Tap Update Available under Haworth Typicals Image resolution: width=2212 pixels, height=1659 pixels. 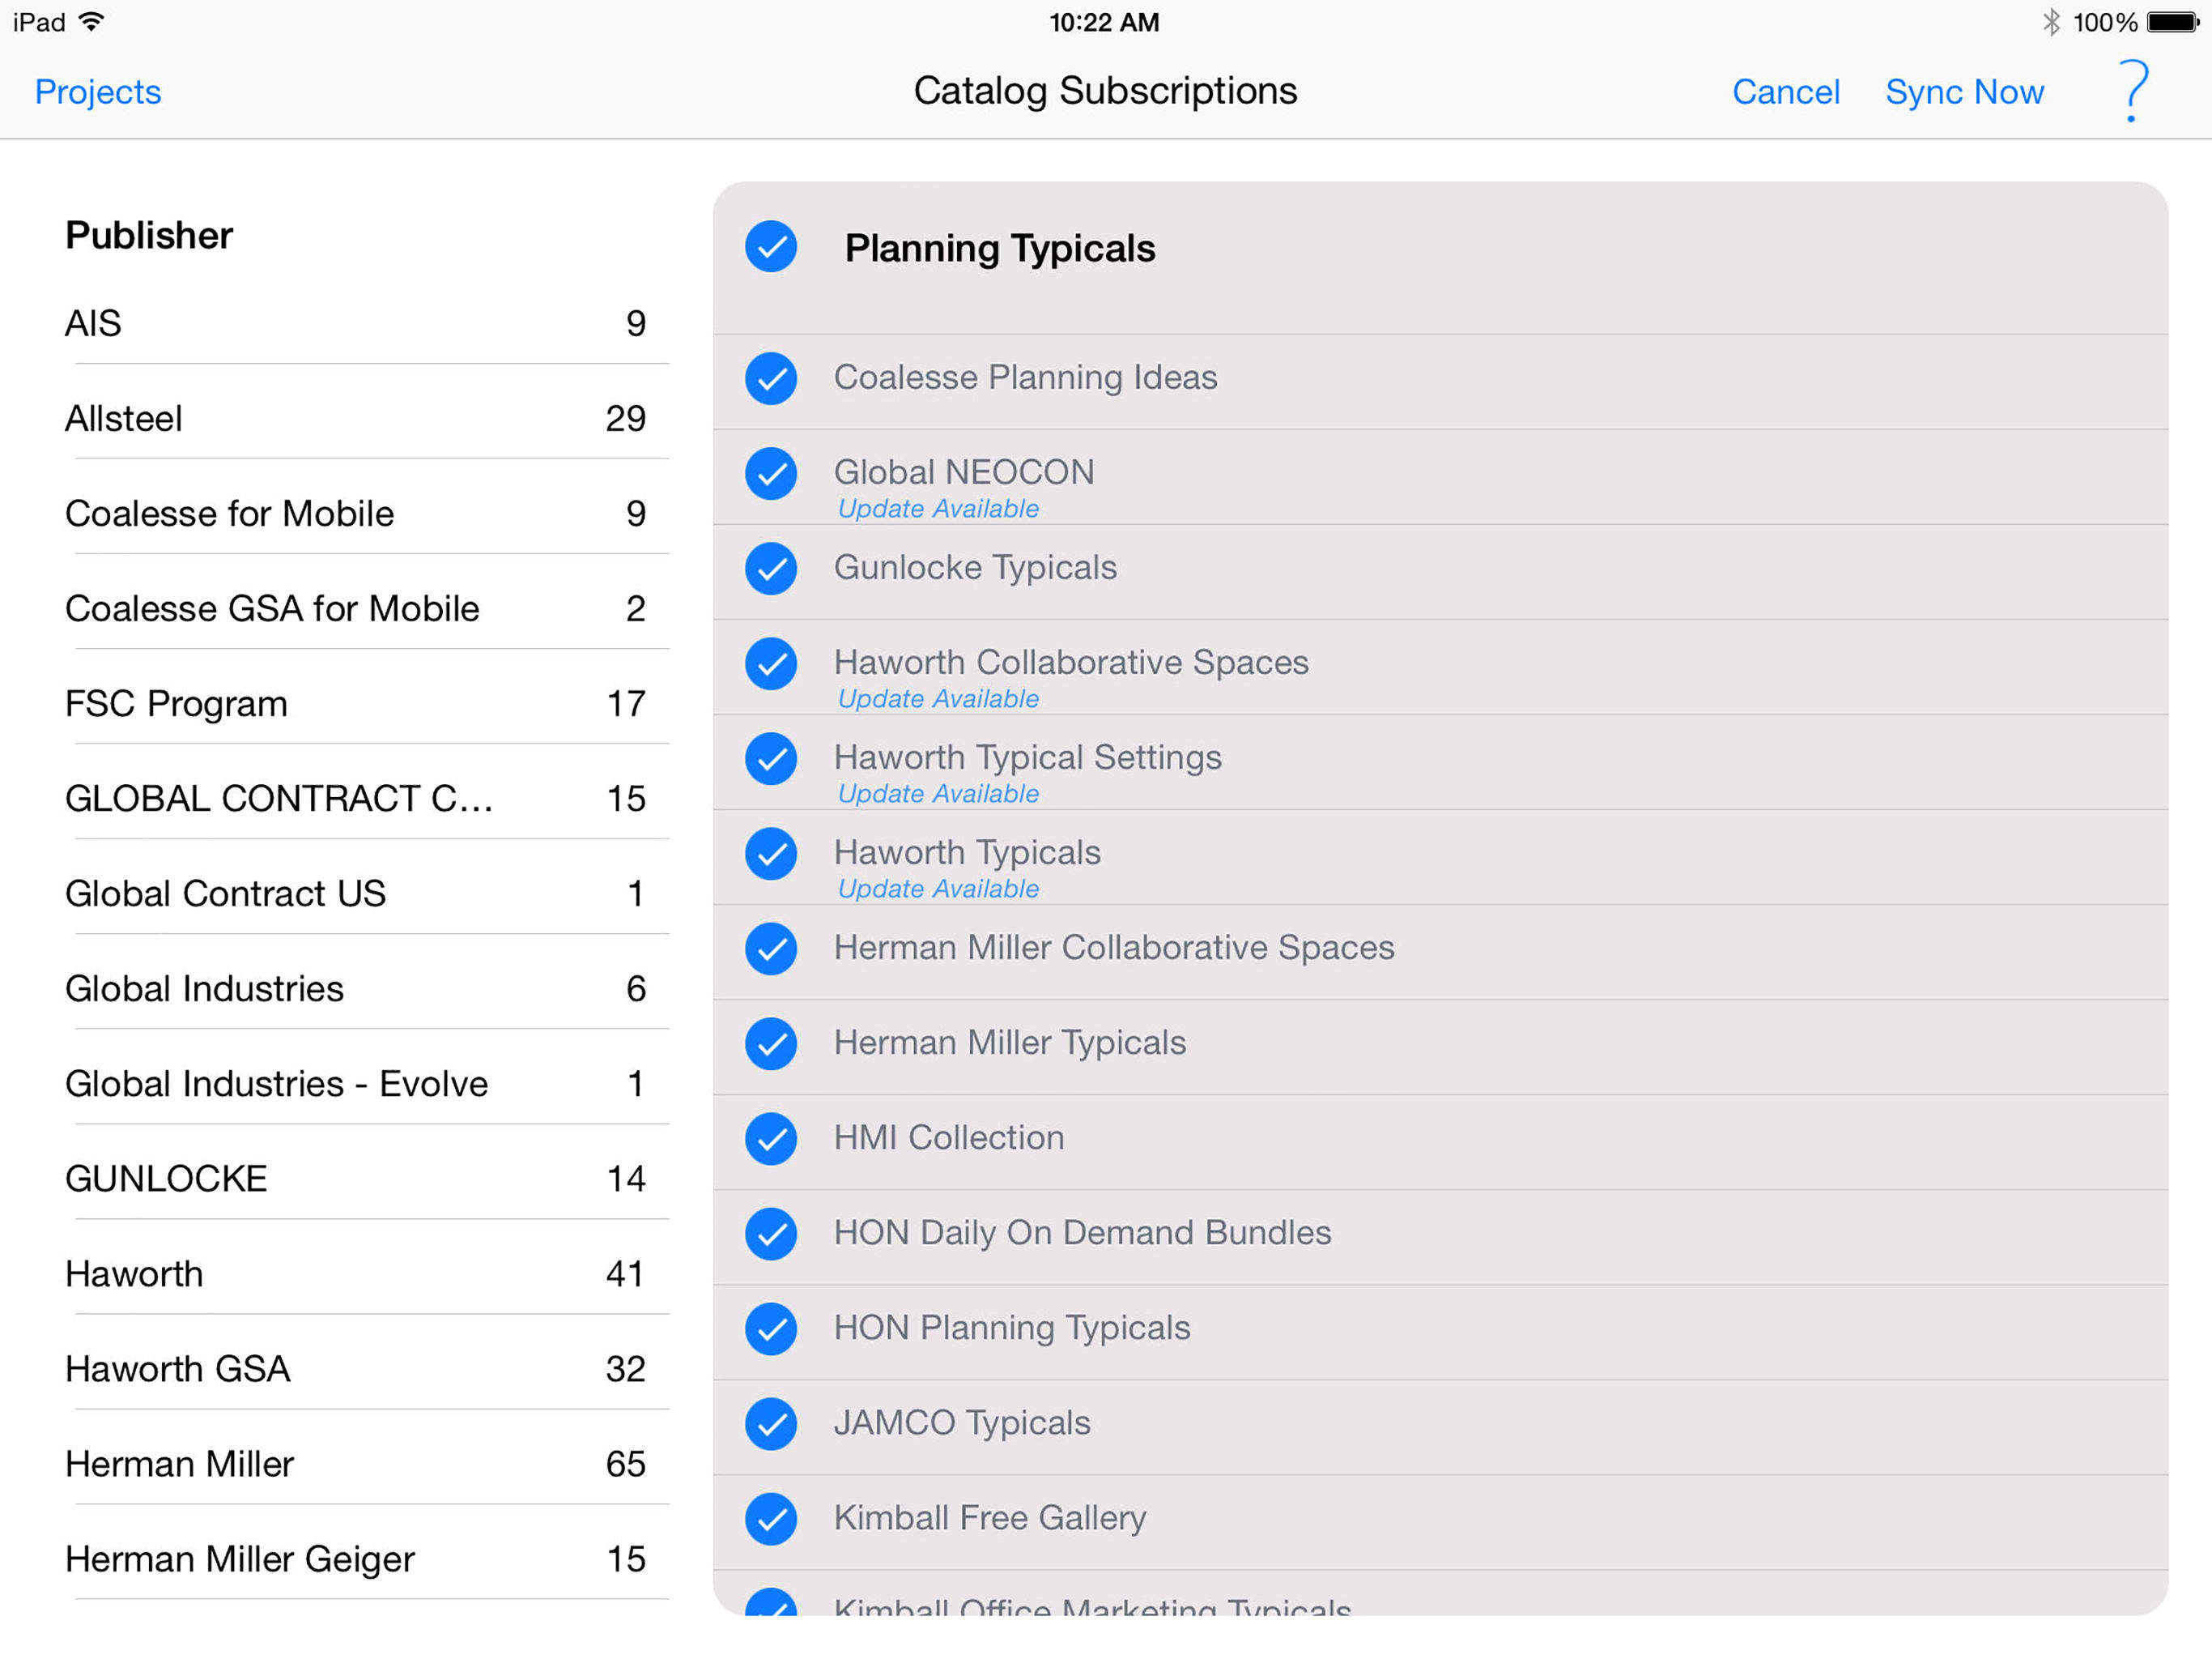938,889
